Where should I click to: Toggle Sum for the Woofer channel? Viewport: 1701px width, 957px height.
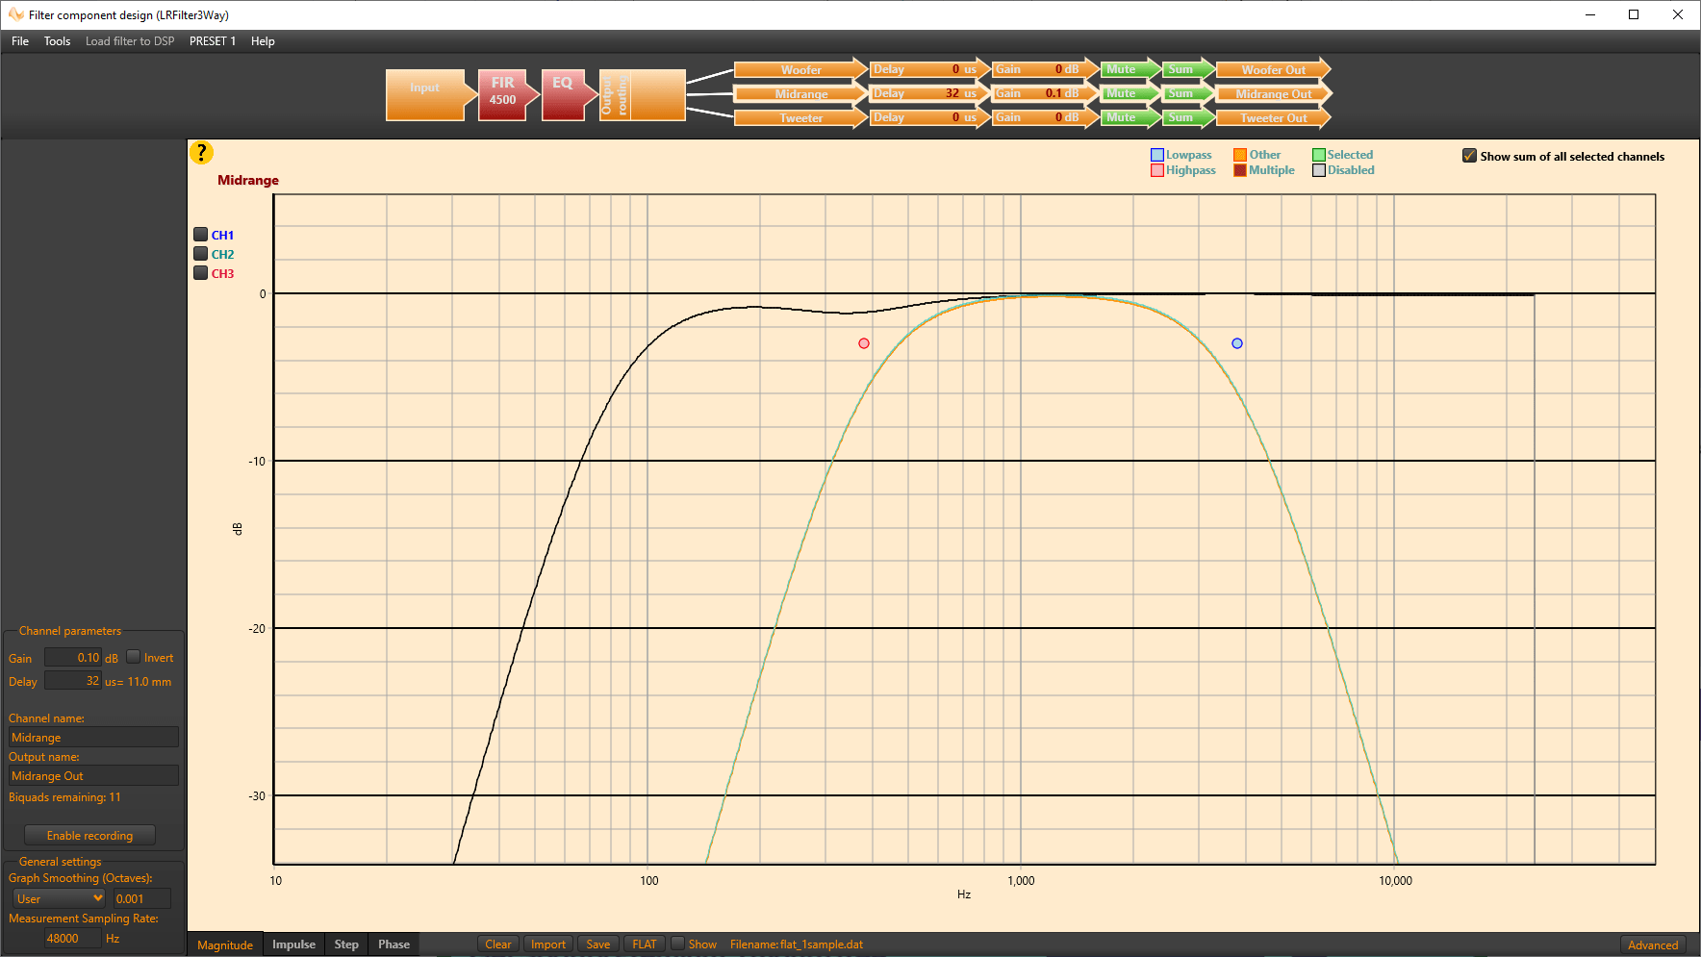pyautogui.click(x=1188, y=69)
